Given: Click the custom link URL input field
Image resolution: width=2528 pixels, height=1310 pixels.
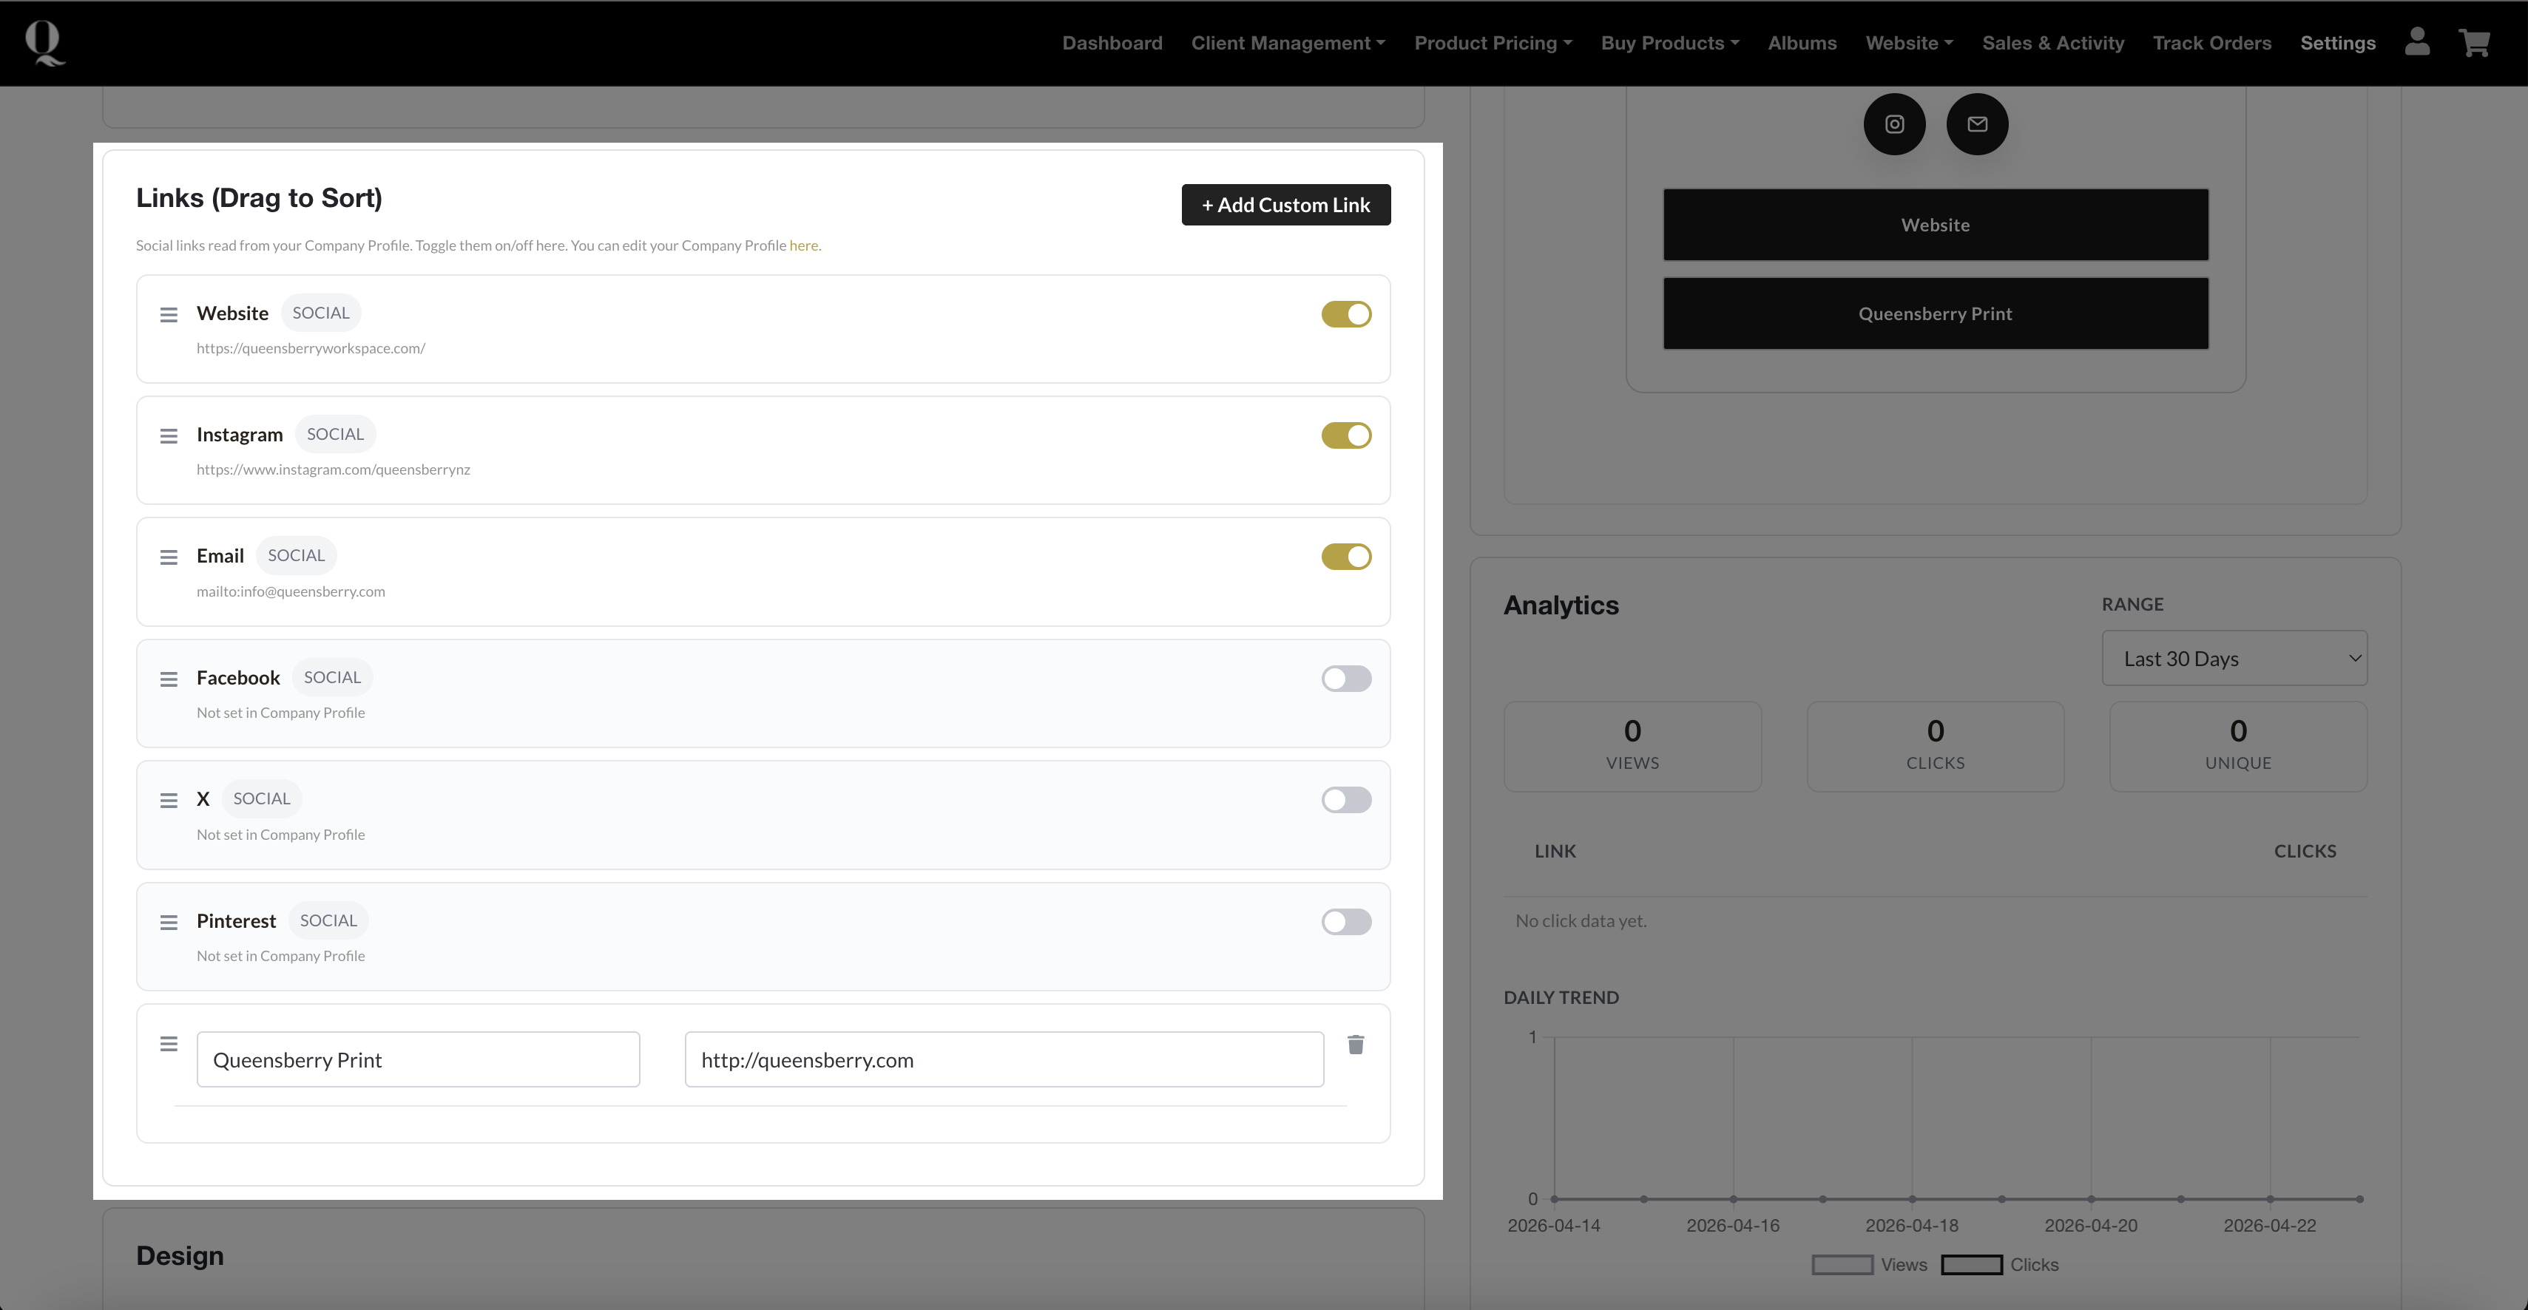Looking at the screenshot, I should coord(1003,1060).
